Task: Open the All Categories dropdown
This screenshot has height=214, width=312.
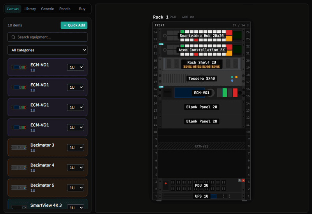Action: tap(47, 50)
